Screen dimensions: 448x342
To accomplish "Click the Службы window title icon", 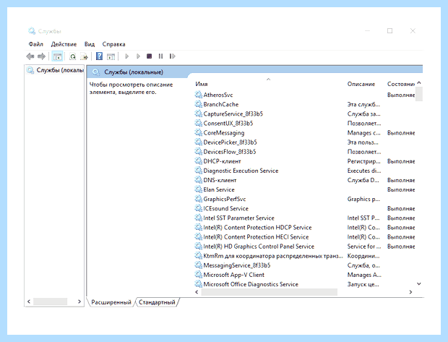I will 31,30.
